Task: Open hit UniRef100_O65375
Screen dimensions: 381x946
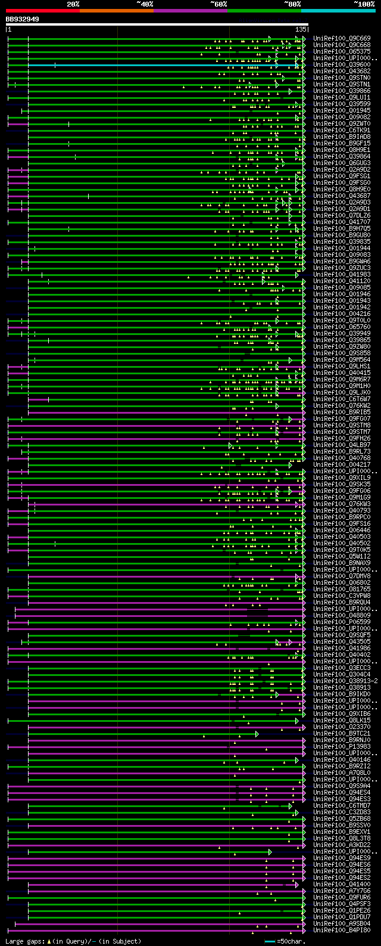Action: 342,51
